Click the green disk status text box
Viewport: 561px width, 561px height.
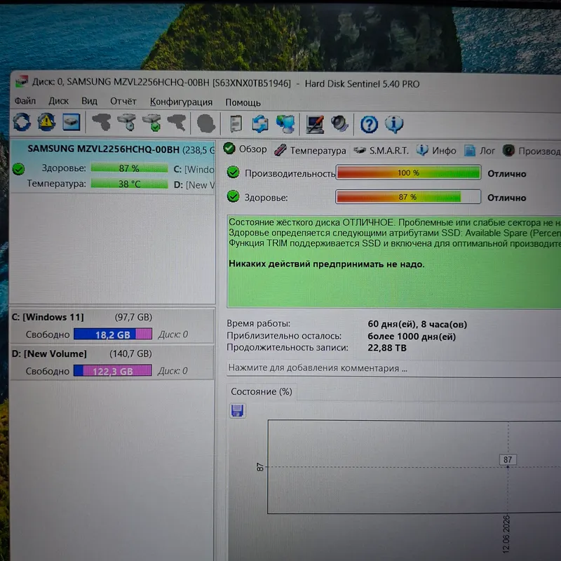coord(394,262)
